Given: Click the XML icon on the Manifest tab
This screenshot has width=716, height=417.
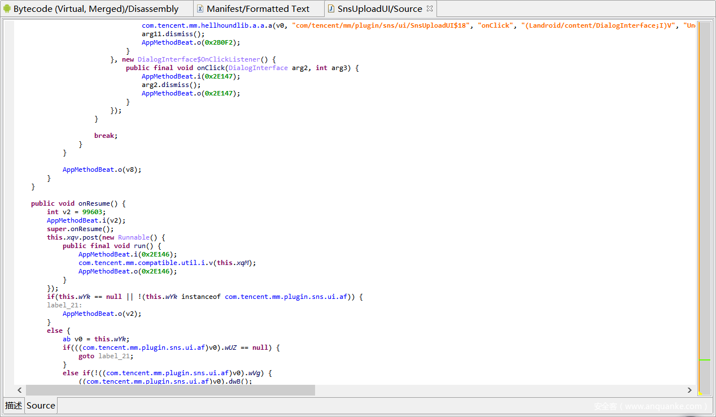Looking at the screenshot, I should click(x=200, y=8).
